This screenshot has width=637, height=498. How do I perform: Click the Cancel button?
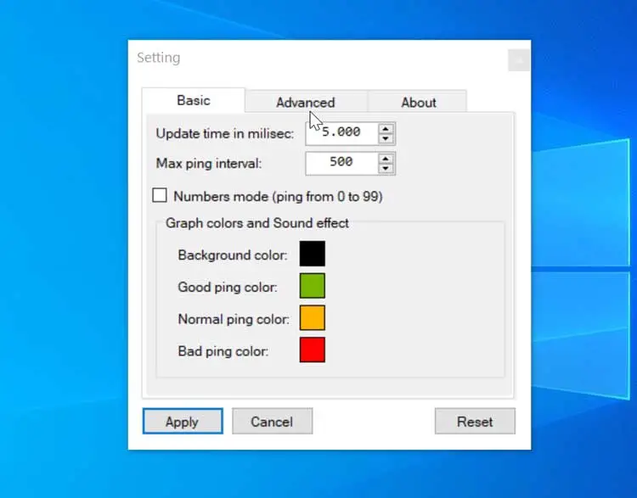[x=272, y=422]
